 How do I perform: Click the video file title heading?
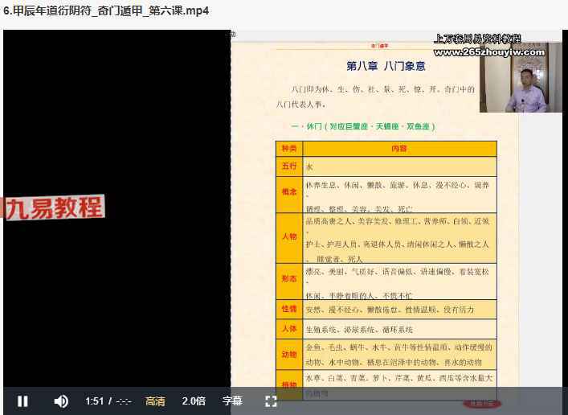click(x=106, y=11)
